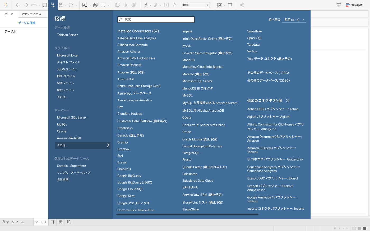Click the 表示形式 Show Me button
The image size is (370, 231).
coord(354,5)
